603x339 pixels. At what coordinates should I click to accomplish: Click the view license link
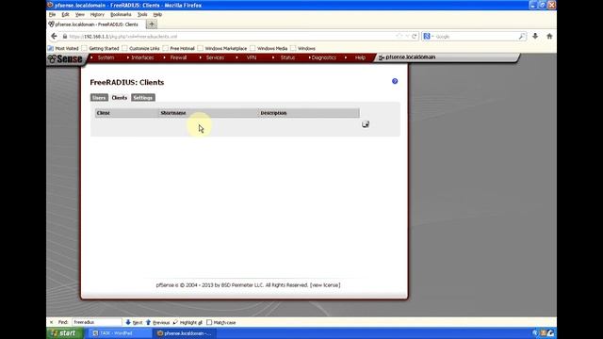point(325,285)
